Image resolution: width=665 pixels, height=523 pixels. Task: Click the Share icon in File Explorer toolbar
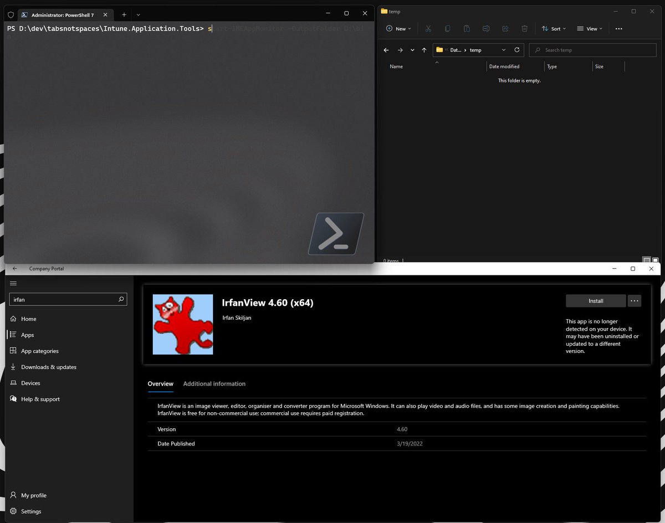pyautogui.click(x=505, y=29)
